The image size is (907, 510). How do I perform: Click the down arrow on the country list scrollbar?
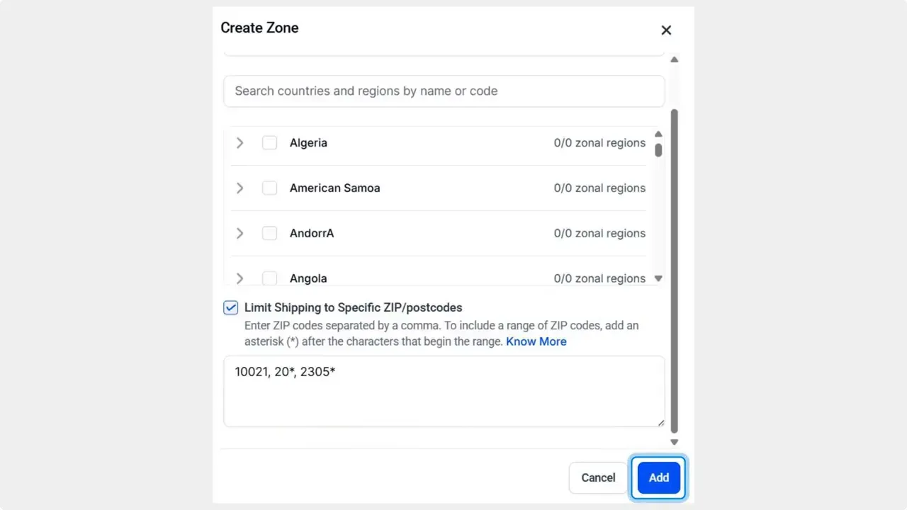(658, 278)
